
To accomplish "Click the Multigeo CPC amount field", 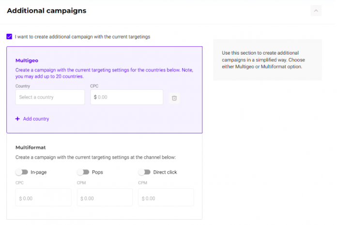I will pyautogui.click(x=126, y=97).
